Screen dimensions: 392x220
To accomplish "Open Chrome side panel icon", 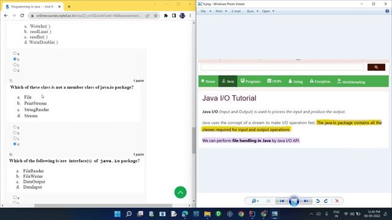I will [174, 15].
